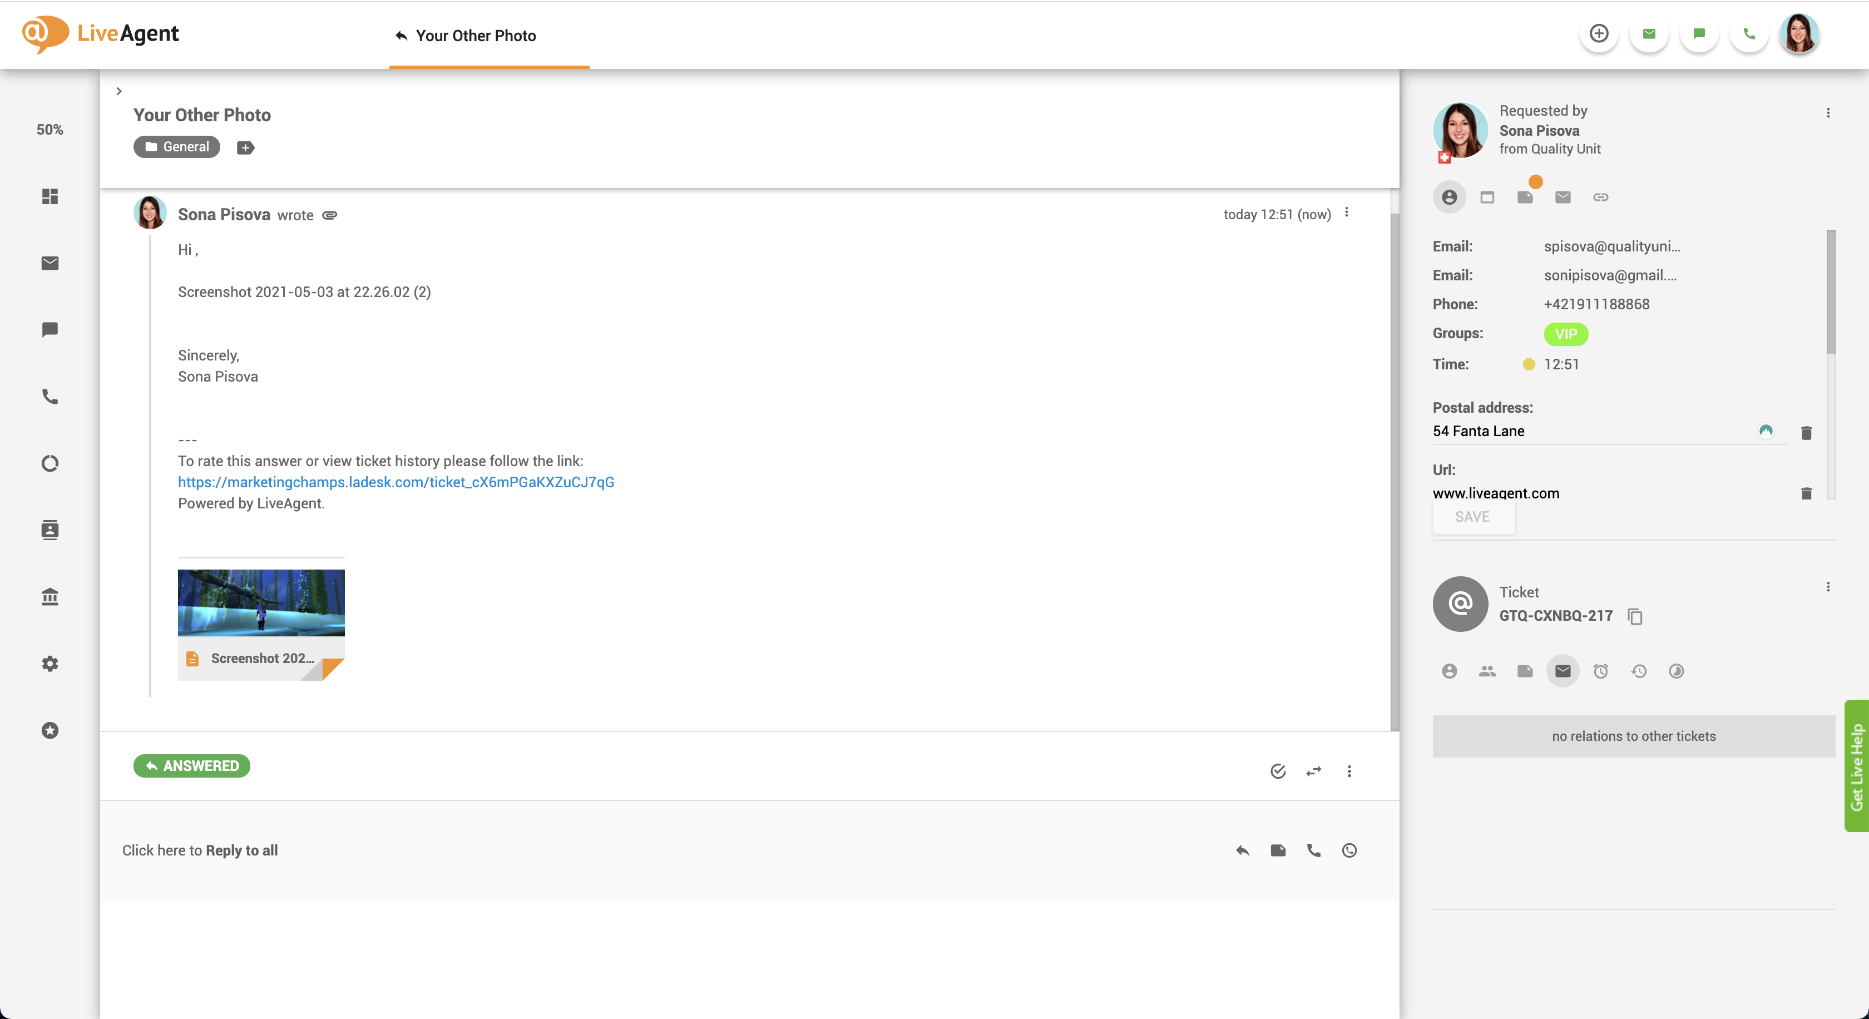Screen dimensions: 1869x1019
Task: Open the ticket rating marketingchamps link
Action: point(395,482)
